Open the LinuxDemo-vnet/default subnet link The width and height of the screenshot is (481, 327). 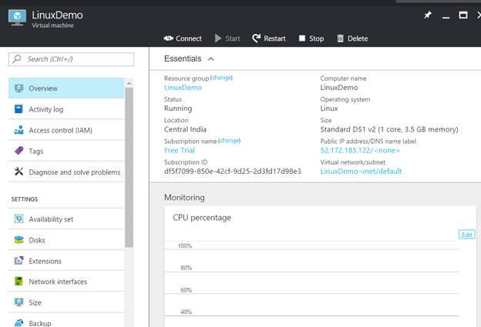pyautogui.click(x=361, y=171)
